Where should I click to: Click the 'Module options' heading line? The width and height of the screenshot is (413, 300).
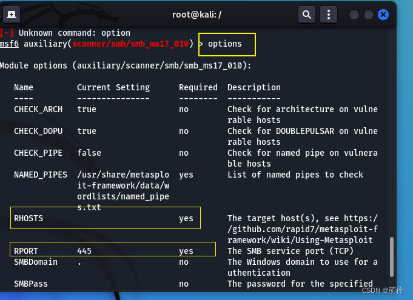[x=126, y=65]
